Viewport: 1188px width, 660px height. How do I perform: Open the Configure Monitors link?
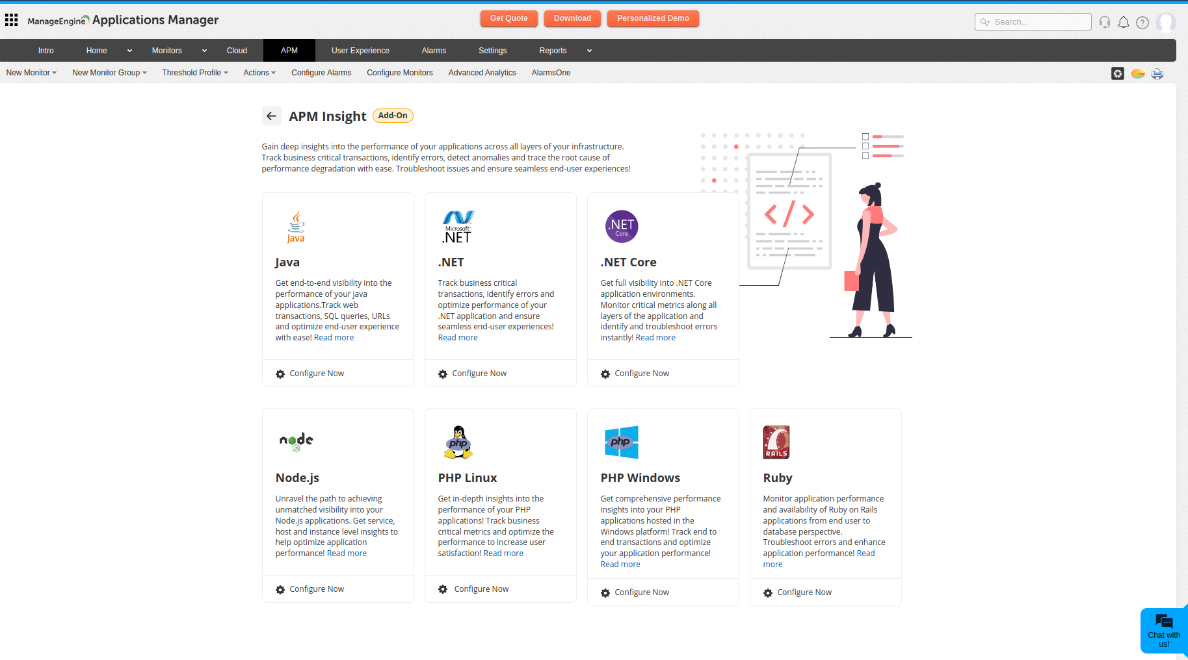(x=400, y=73)
